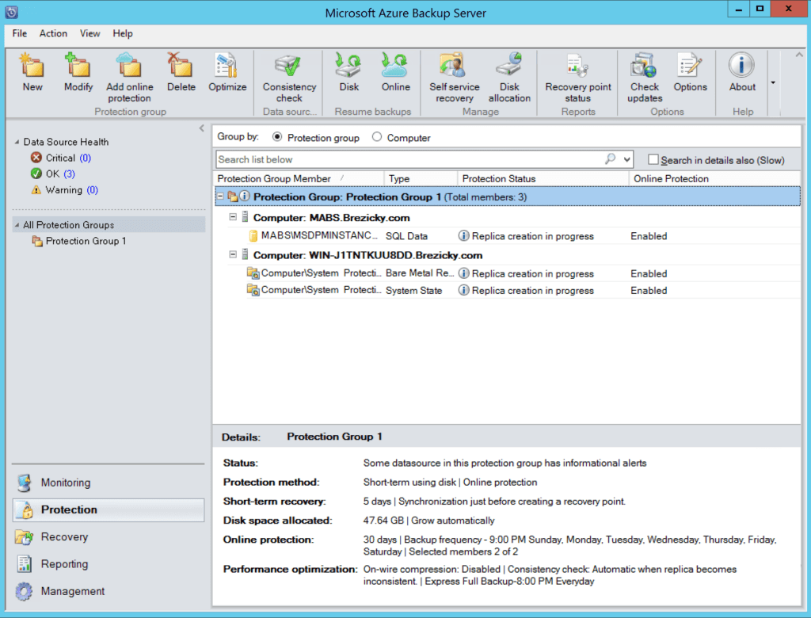This screenshot has height=618, width=811.
Task: Select the System State type cell
Action: point(413,290)
